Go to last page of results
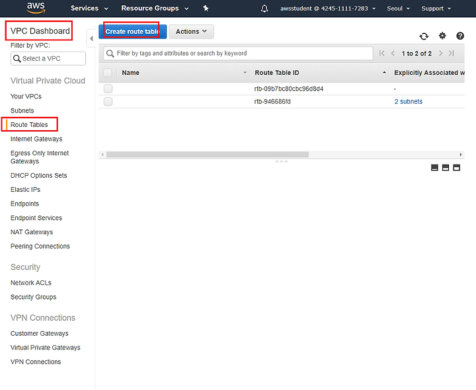Image resolution: width=476 pixels, height=390 pixels. [452, 54]
